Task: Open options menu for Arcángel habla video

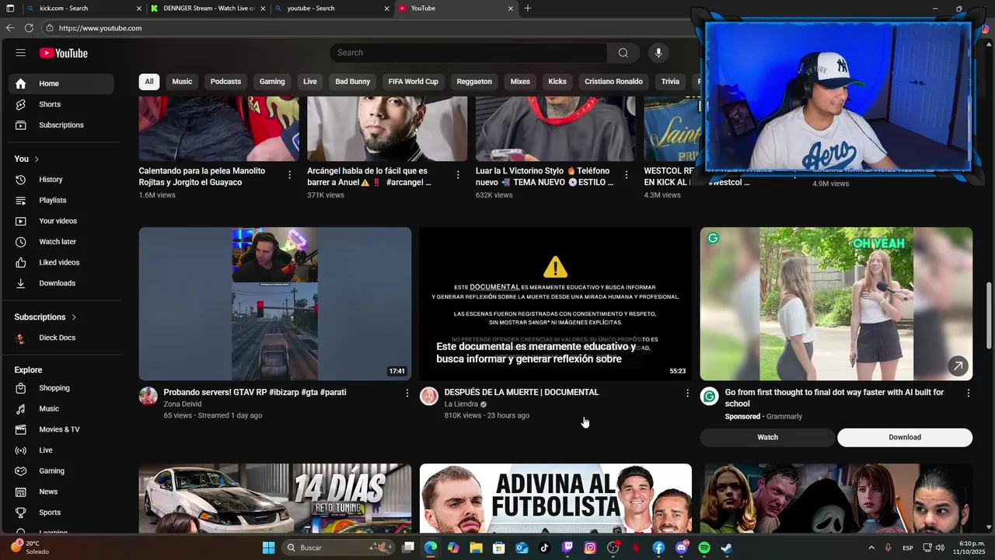Action: pyautogui.click(x=458, y=175)
